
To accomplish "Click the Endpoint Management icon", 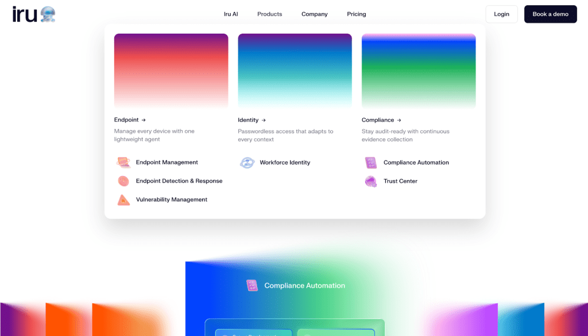I will click(123, 162).
